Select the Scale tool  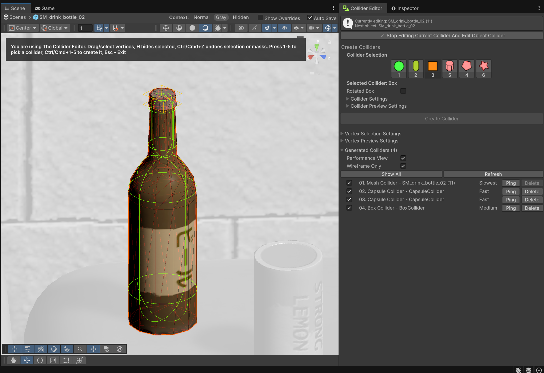(x=53, y=360)
